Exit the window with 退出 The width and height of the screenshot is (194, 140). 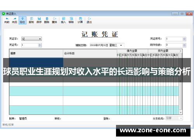[89, 20]
